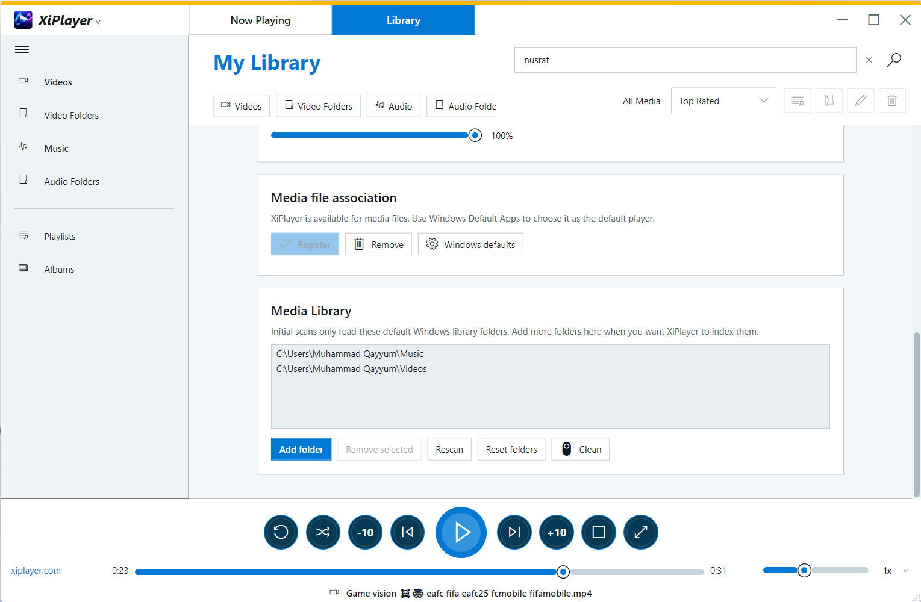Screen dimensions: 921x602
Task: Jump forward ten seconds with +10 button
Action: tap(557, 532)
